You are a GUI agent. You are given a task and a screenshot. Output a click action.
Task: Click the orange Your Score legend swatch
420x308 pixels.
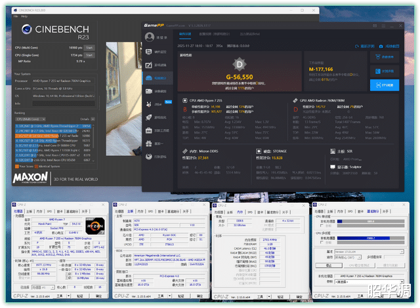point(16,166)
